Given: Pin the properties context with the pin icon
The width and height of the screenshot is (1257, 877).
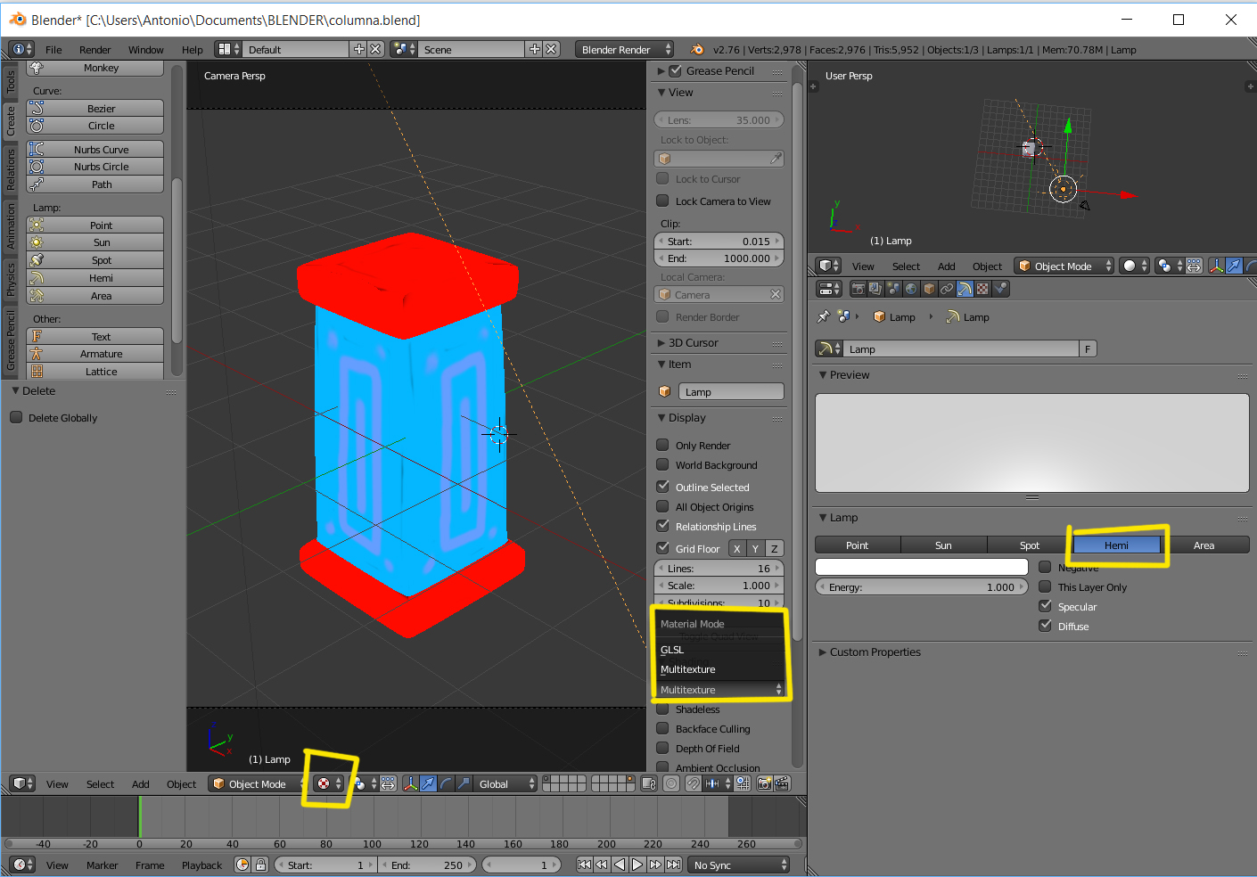Looking at the screenshot, I should point(823,316).
